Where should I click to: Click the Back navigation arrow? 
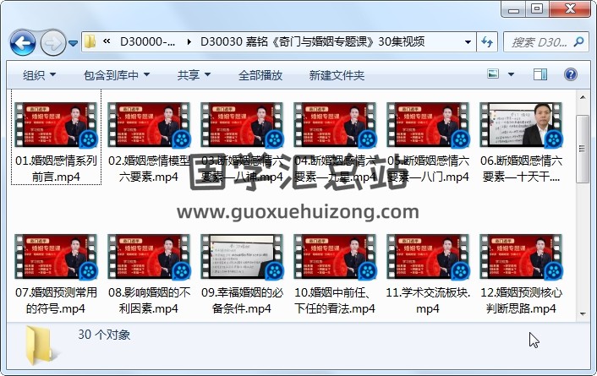pos(23,43)
